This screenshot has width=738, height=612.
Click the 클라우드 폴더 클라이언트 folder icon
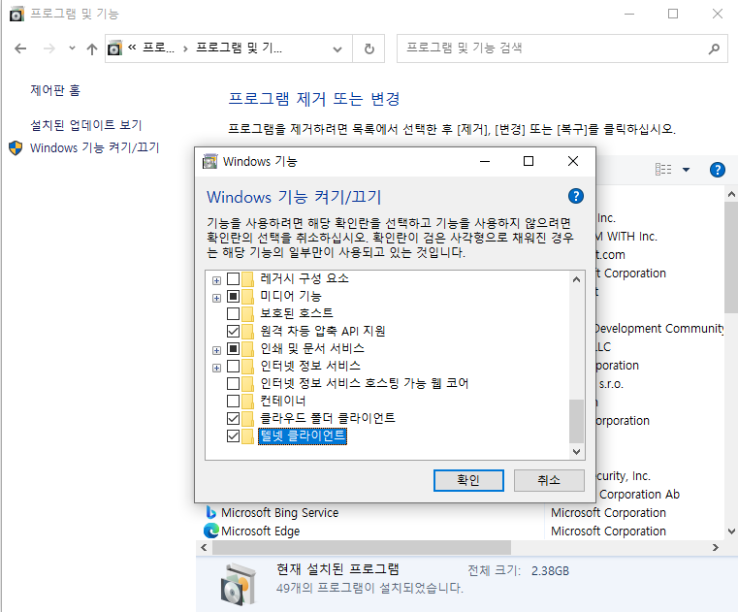click(247, 418)
